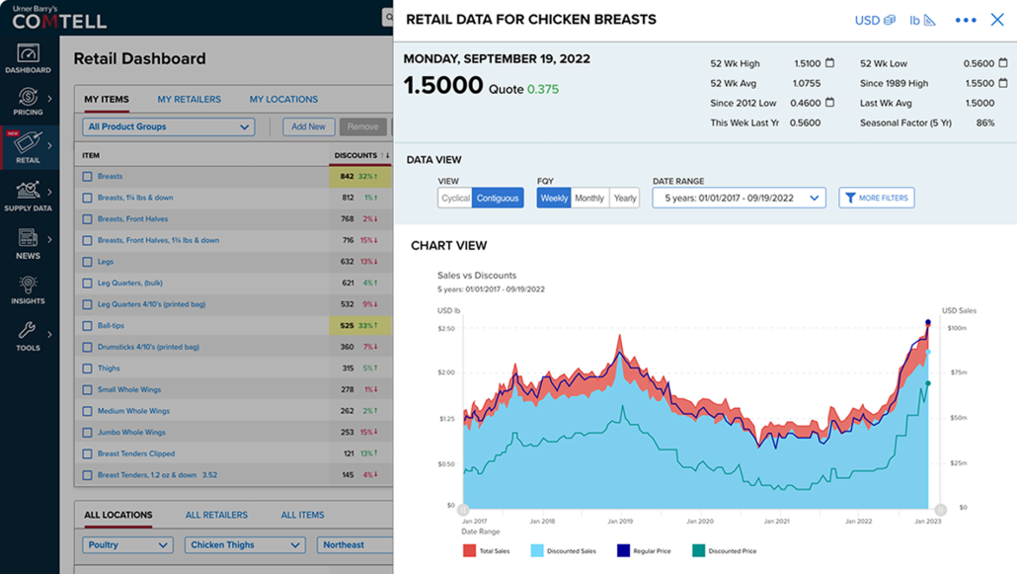Image resolution: width=1017 pixels, height=574 pixels.
Task: Select the Thighs row checkbox
Action: 87,369
